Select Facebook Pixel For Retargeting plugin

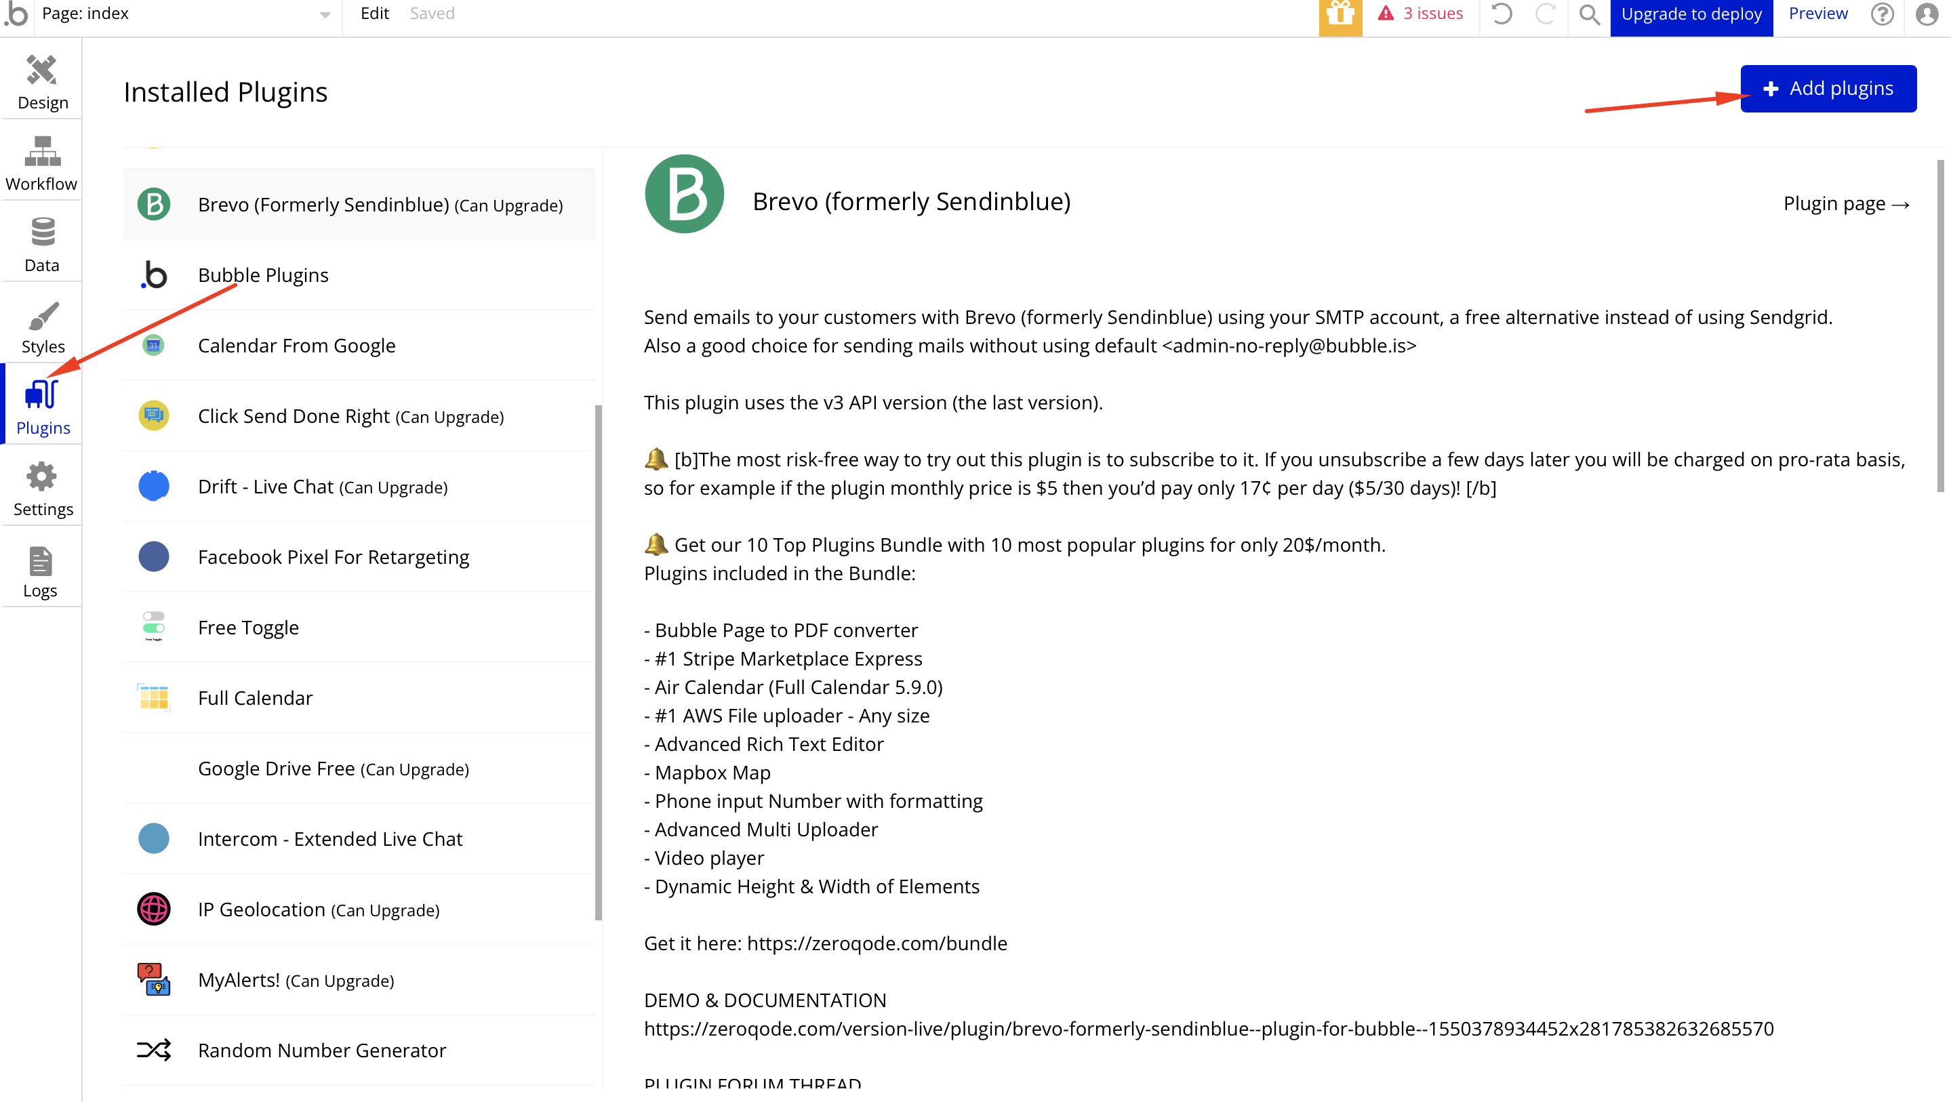tap(358, 556)
